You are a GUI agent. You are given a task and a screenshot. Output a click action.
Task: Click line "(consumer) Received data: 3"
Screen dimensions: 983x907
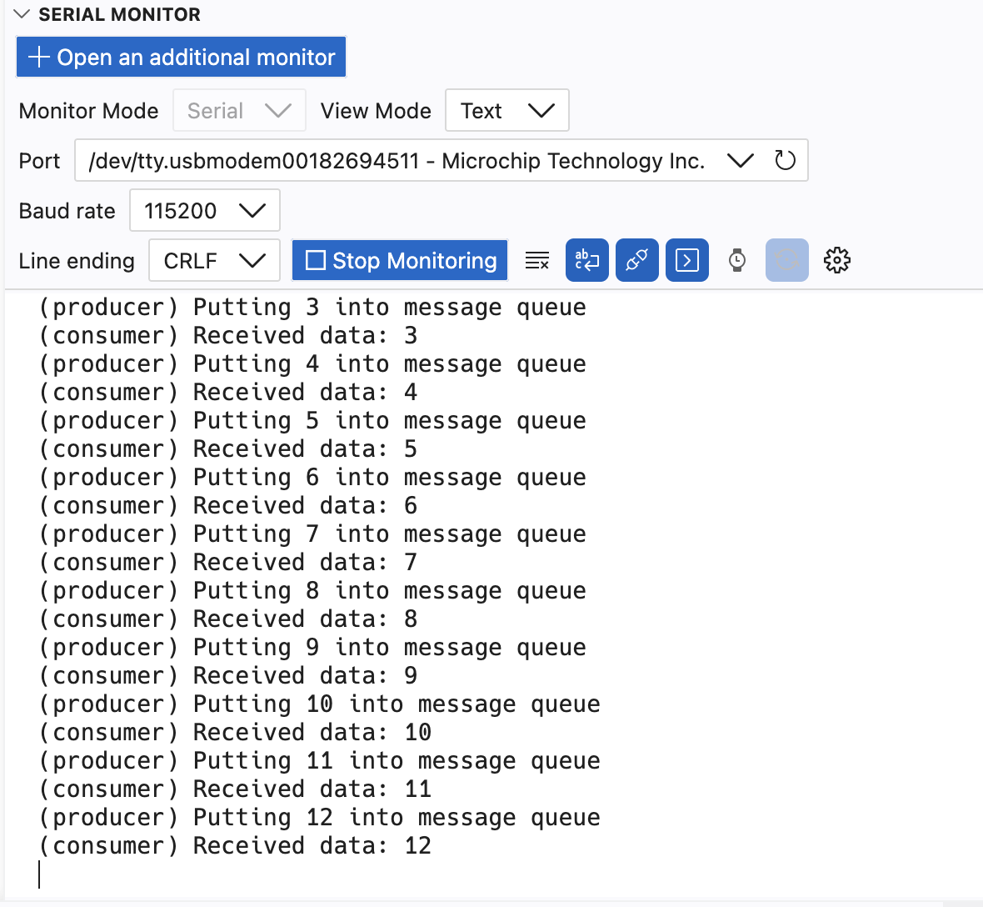tap(227, 336)
